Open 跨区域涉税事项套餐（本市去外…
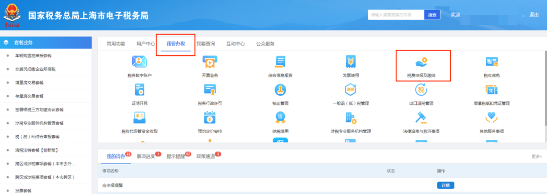 [45, 164]
